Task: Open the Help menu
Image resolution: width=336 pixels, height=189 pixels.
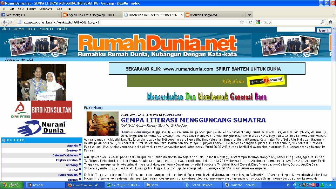Action: coord(69,9)
